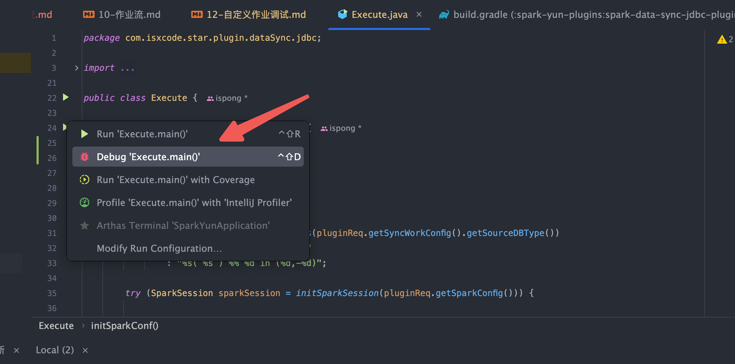Select Profile with 'IntelliJ Profiler' option
Screen dimensions: 735x364
click(x=194, y=203)
